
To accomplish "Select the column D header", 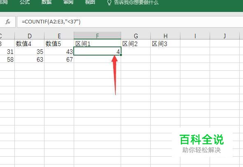I will (x=29, y=36).
